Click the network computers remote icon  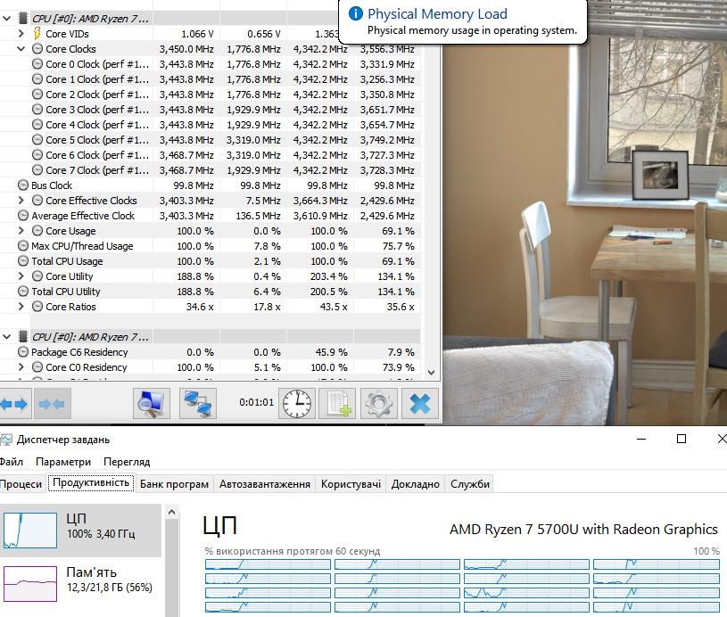[197, 404]
